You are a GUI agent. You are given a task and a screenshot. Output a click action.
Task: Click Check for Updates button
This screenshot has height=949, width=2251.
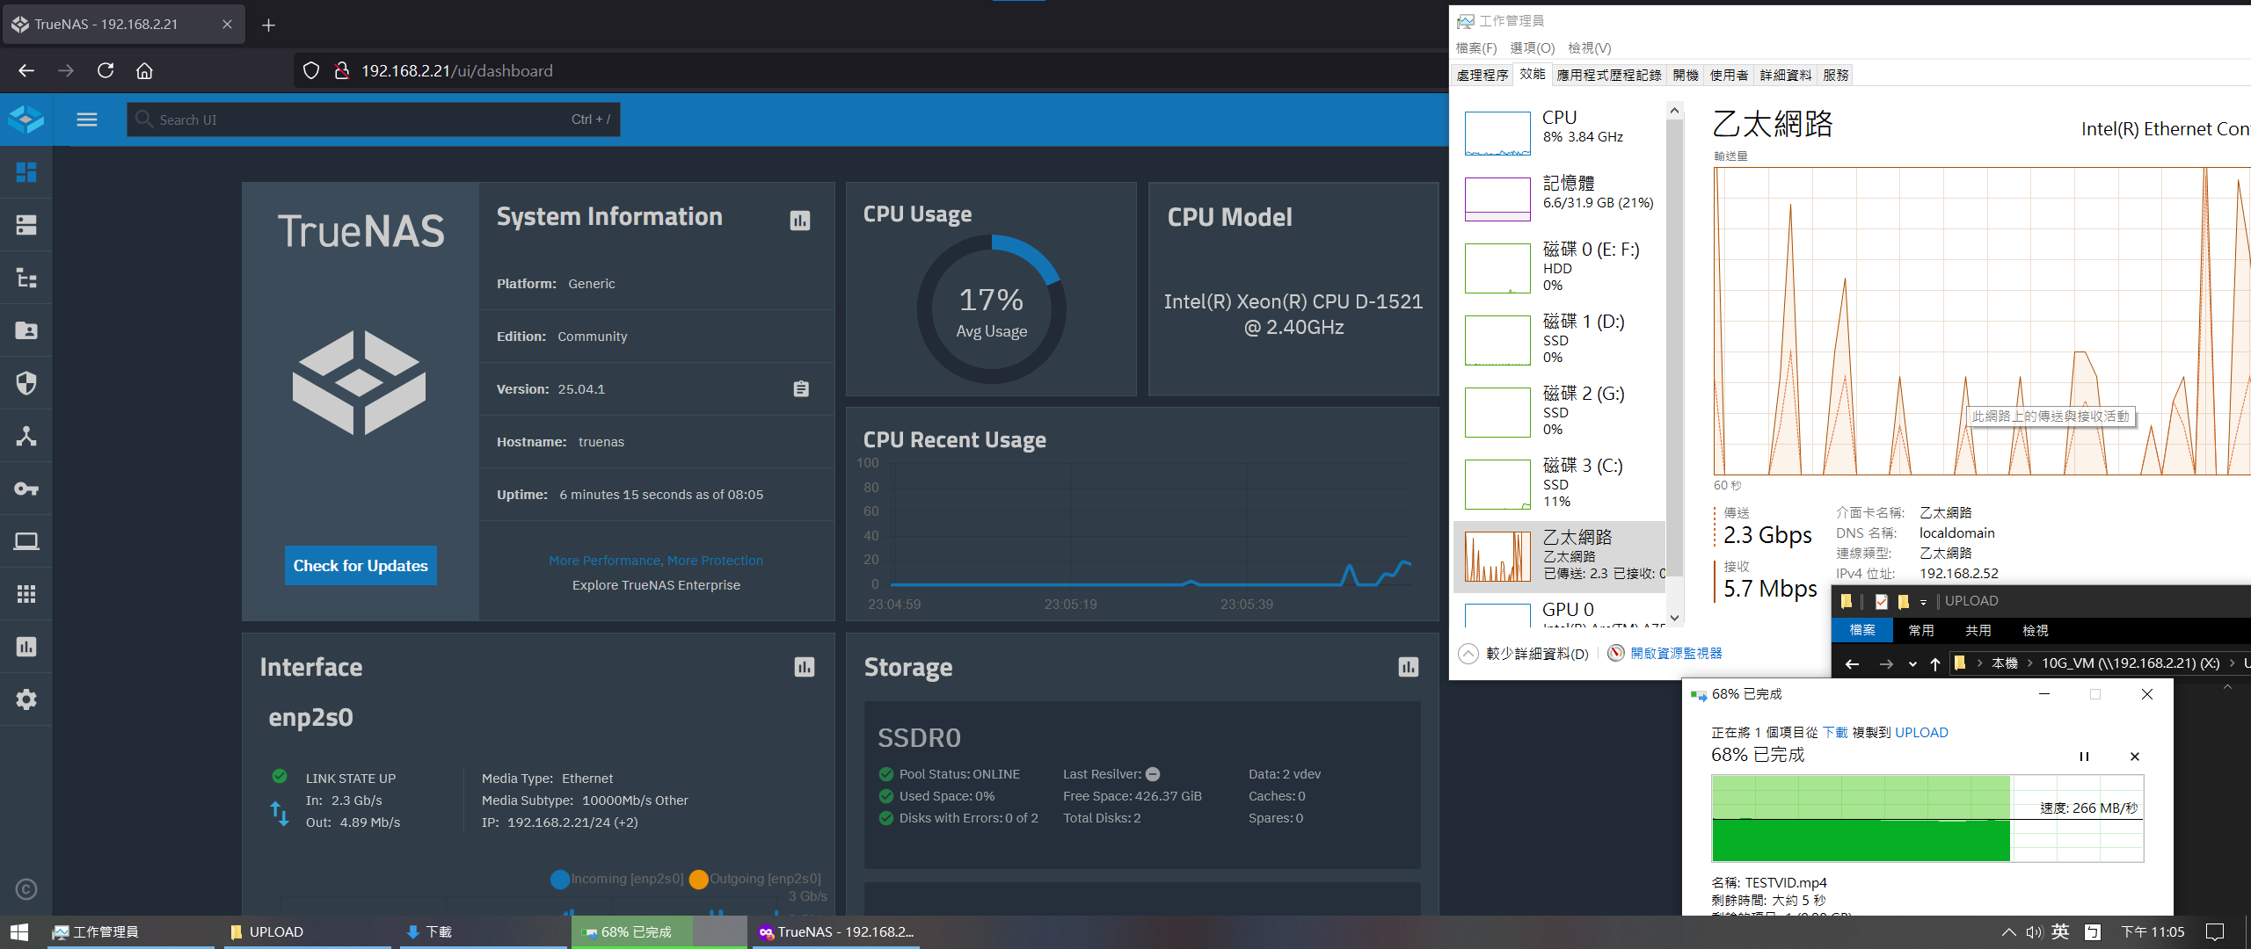pyautogui.click(x=361, y=566)
